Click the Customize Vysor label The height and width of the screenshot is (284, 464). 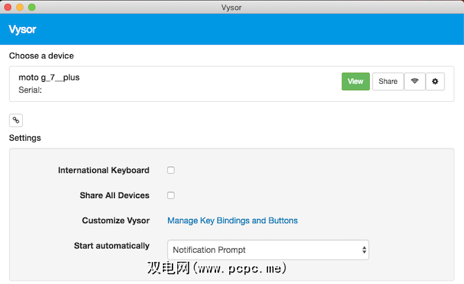116,221
